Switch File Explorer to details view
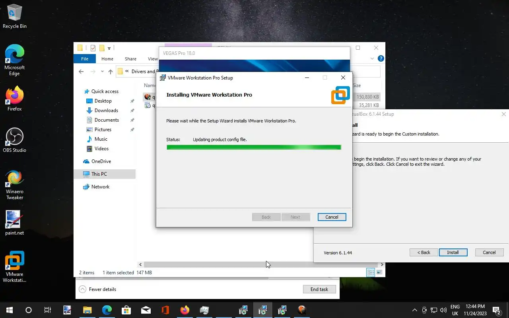Image resolution: width=509 pixels, height=318 pixels. coord(371,272)
